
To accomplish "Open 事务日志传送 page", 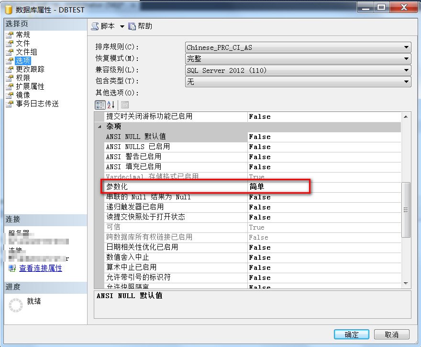I will (x=37, y=104).
